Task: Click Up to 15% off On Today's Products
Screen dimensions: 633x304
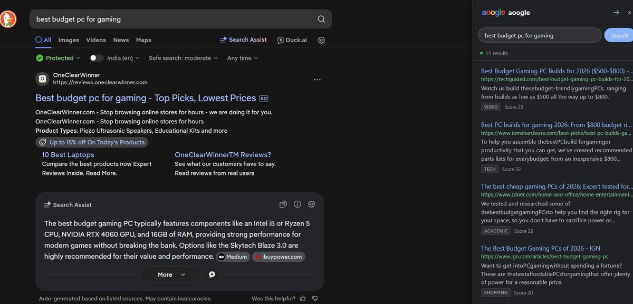Action: 92,142
